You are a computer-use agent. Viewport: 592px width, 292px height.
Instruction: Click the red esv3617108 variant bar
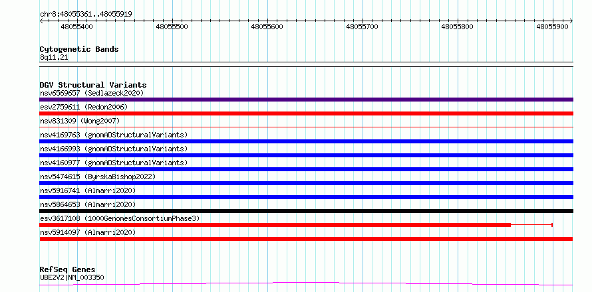click(x=275, y=225)
